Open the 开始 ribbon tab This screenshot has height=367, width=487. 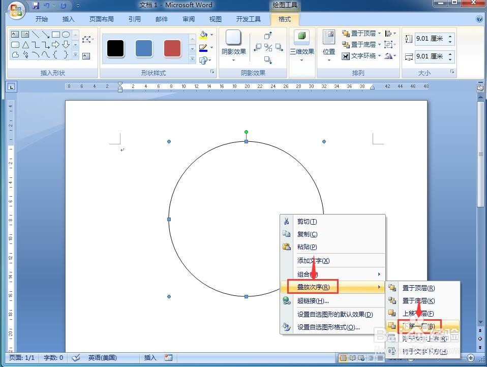tap(41, 19)
